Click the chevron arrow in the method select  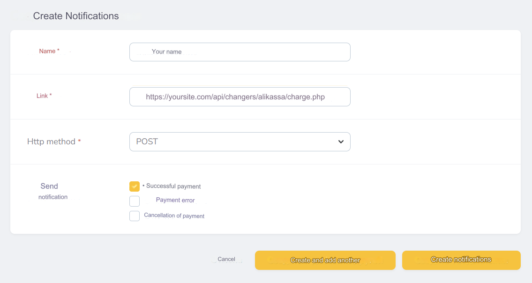tap(341, 141)
